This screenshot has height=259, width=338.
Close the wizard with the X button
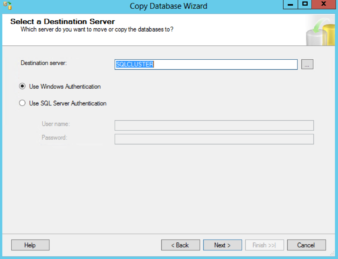[323, 5]
